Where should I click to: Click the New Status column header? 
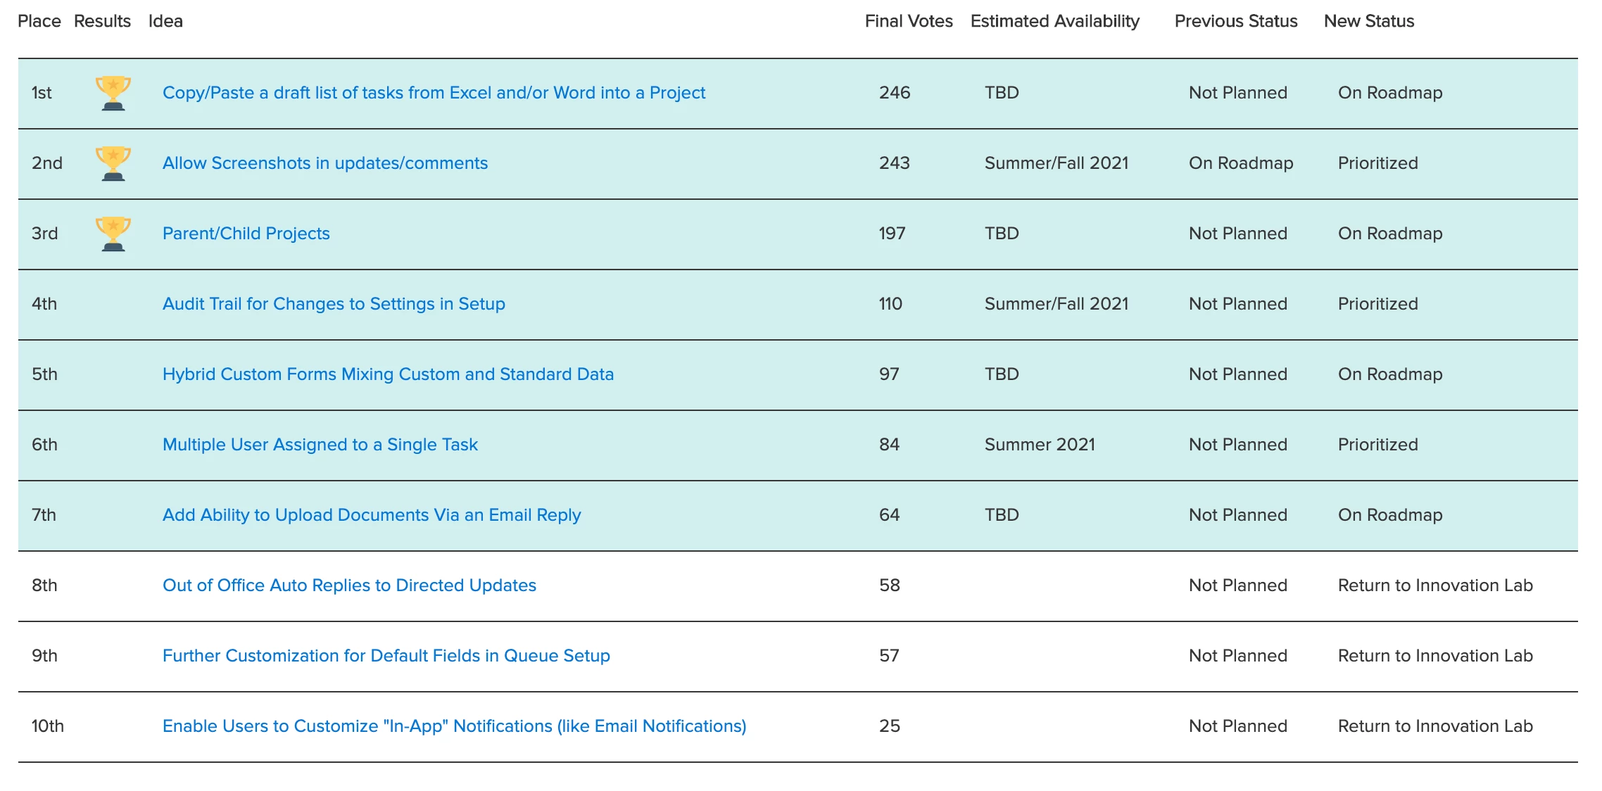(x=1369, y=21)
